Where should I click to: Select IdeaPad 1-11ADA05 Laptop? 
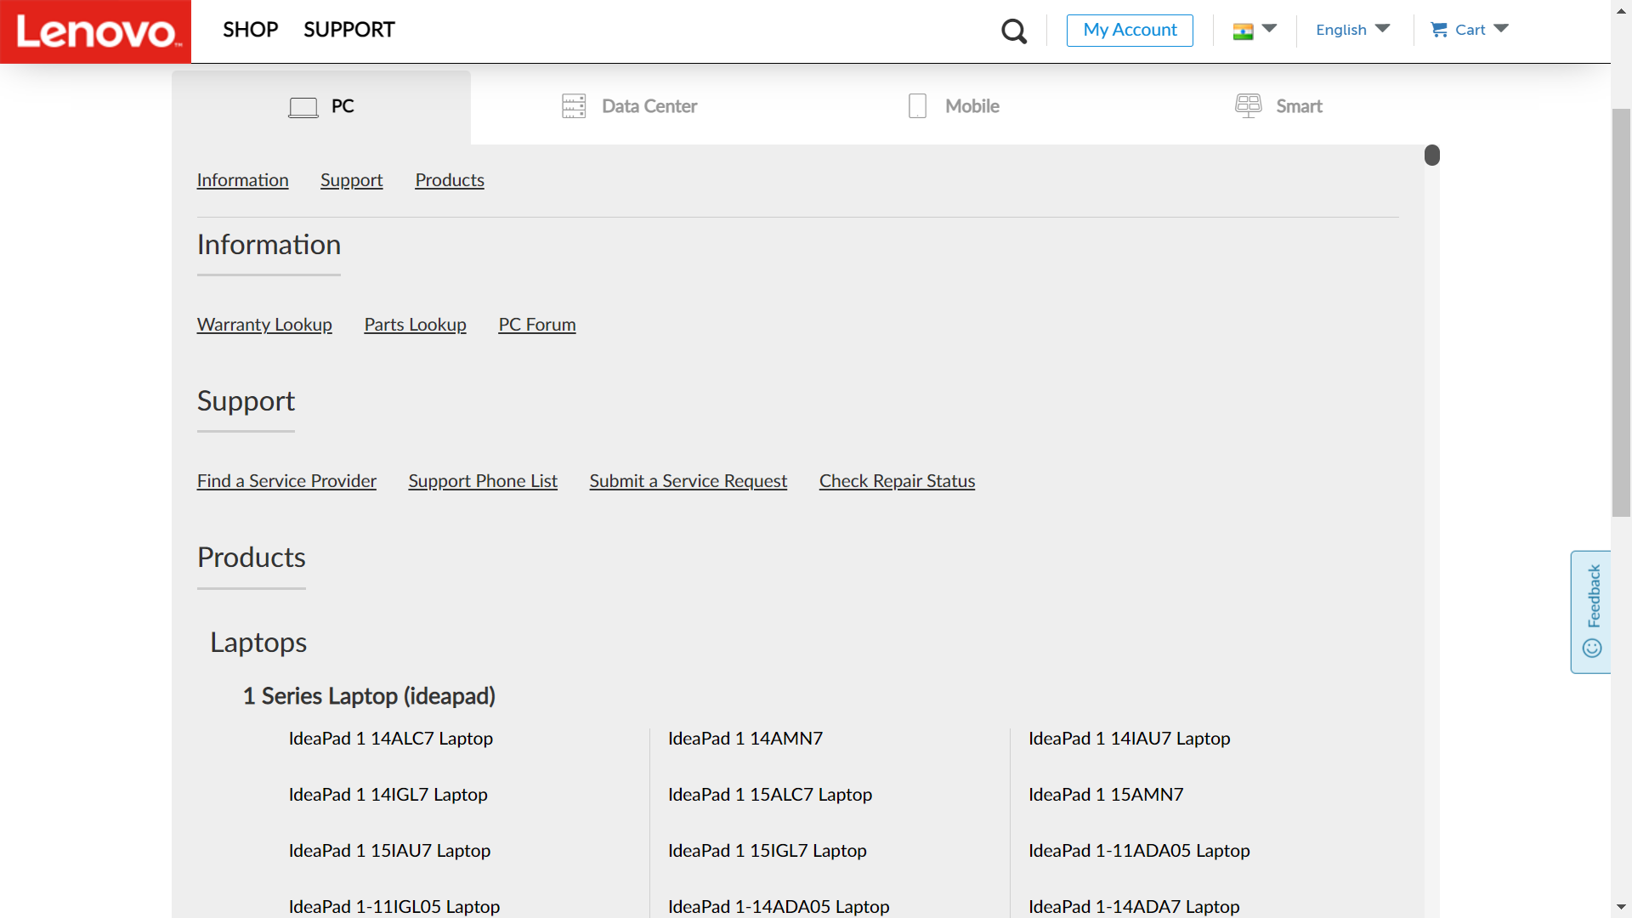pyautogui.click(x=1139, y=851)
